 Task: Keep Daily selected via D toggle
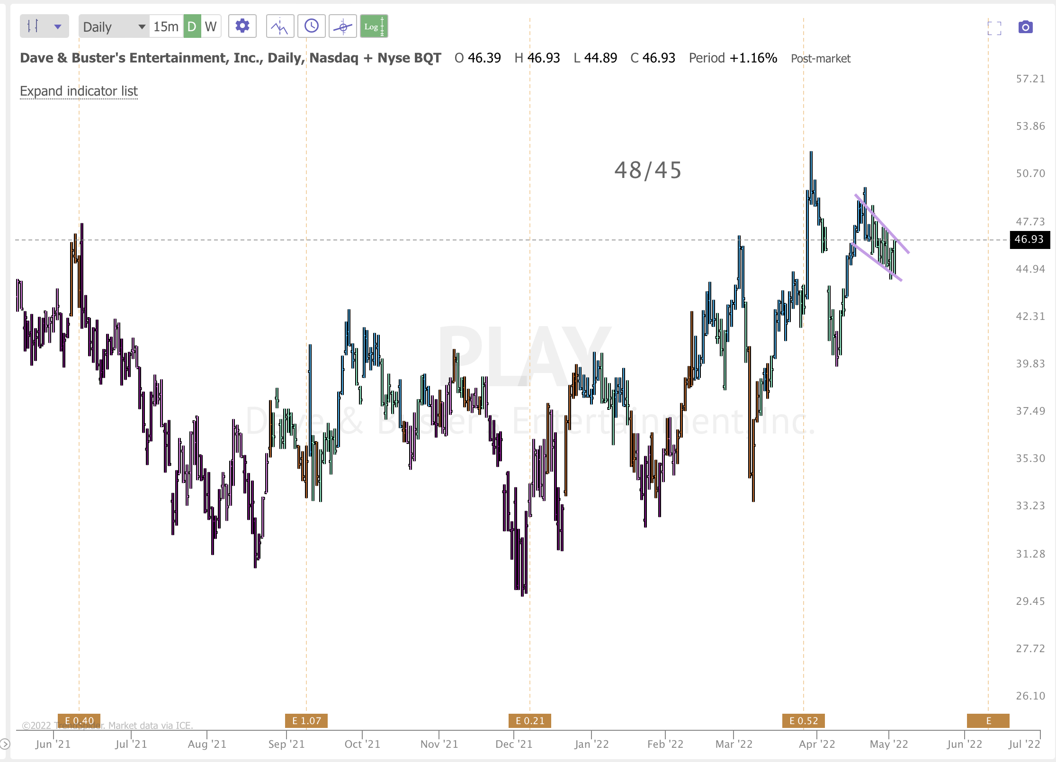click(x=191, y=26)
